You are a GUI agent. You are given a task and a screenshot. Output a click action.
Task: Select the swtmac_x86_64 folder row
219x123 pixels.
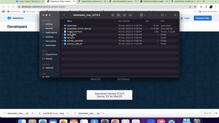[x=120, y=44]
